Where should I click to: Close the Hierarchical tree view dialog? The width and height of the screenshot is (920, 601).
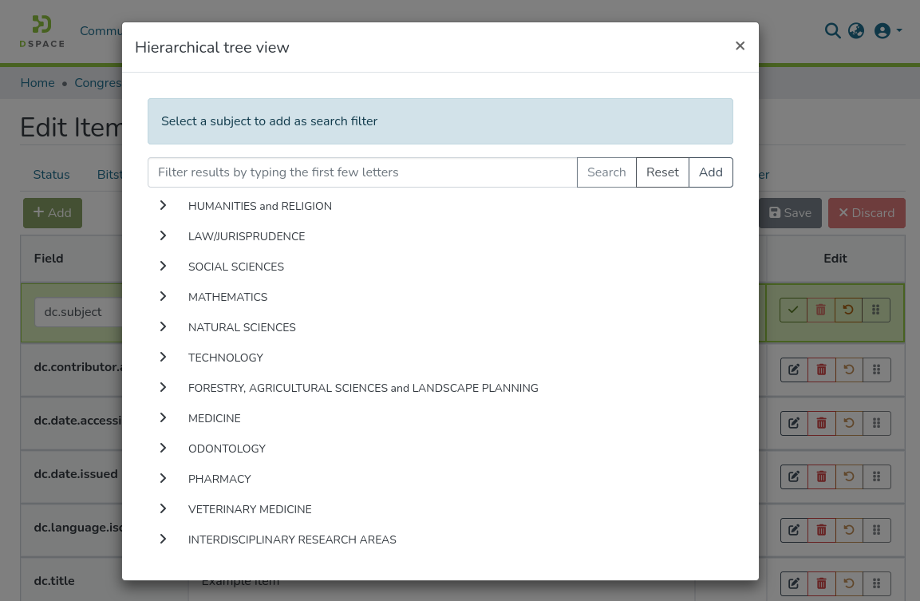tap(740, 46)
